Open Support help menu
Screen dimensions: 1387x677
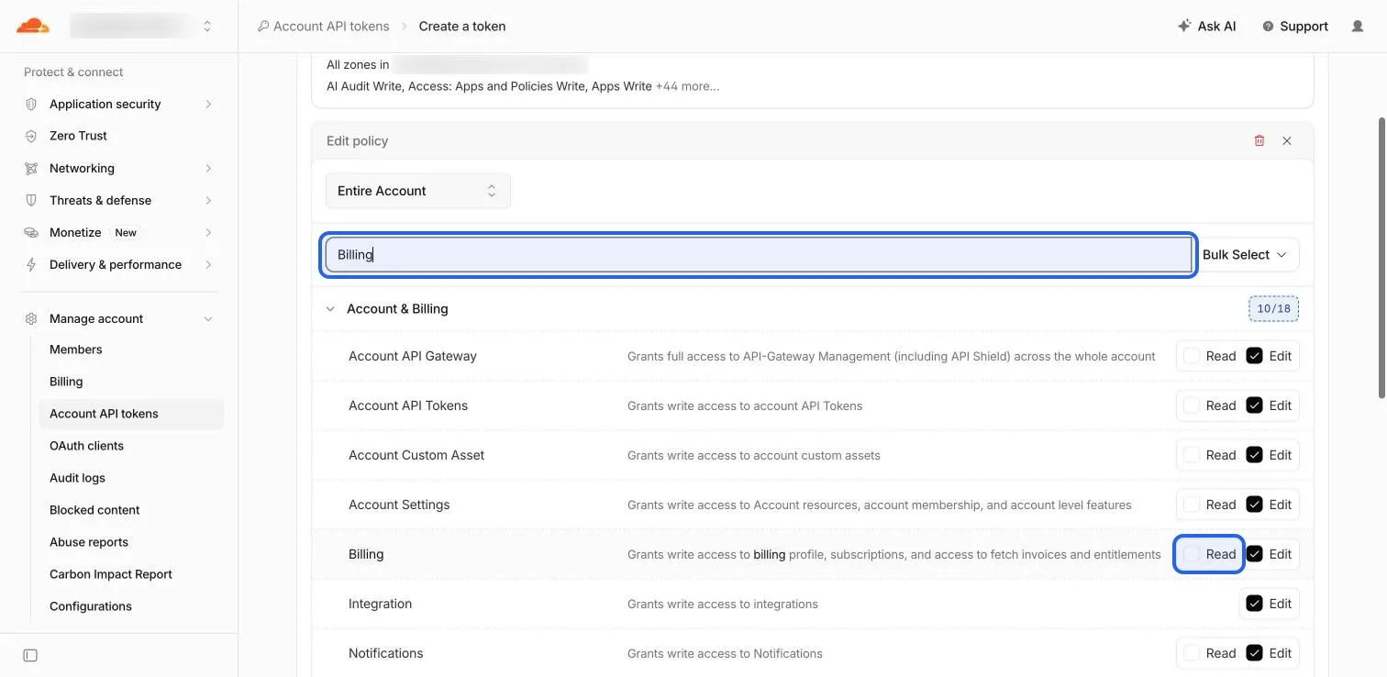click(x=1295, y=26)
